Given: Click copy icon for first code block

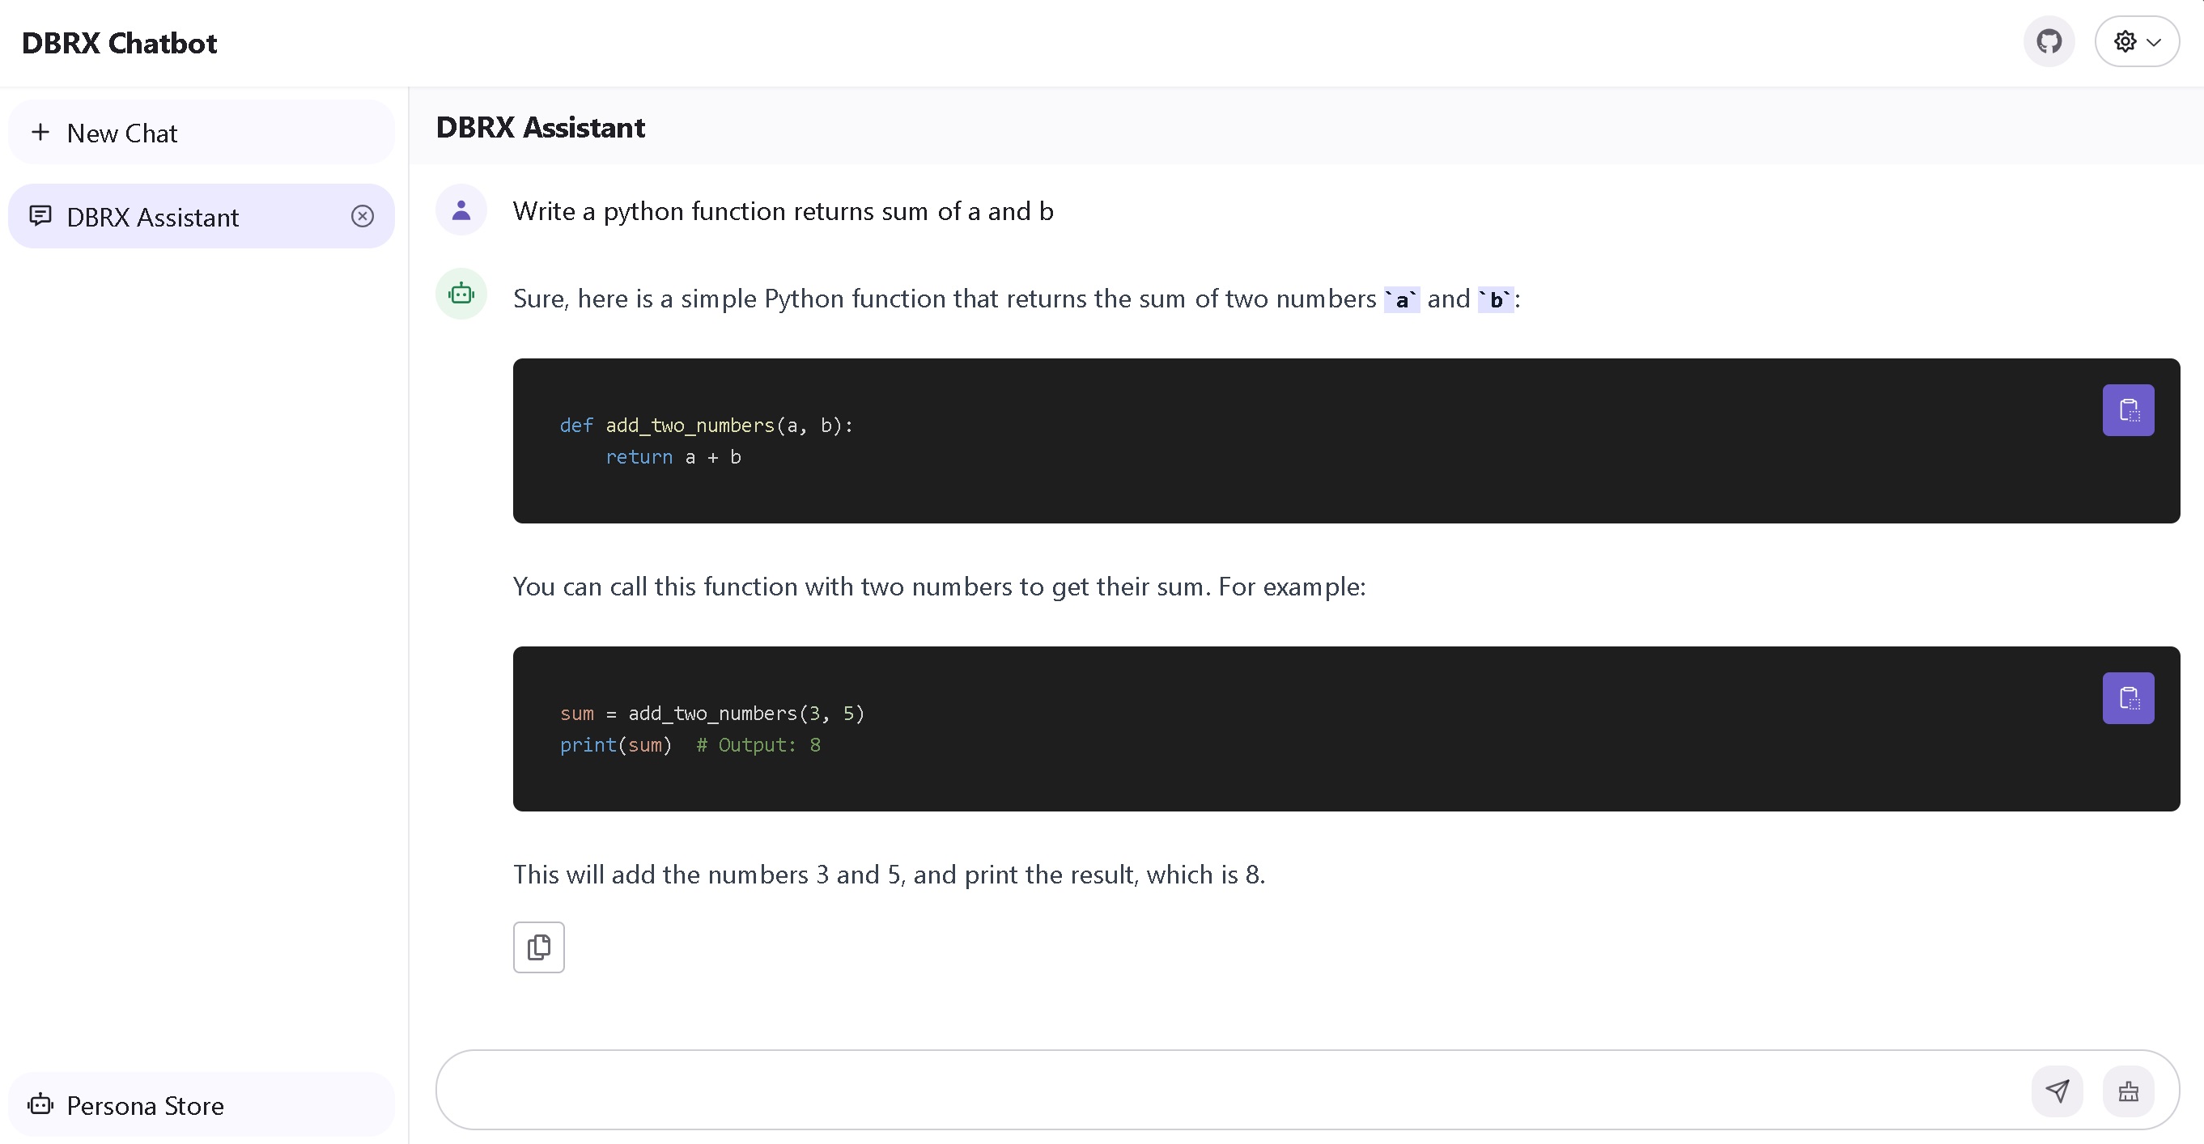Looking at the screenshot, I should (x=2128, y=411).
